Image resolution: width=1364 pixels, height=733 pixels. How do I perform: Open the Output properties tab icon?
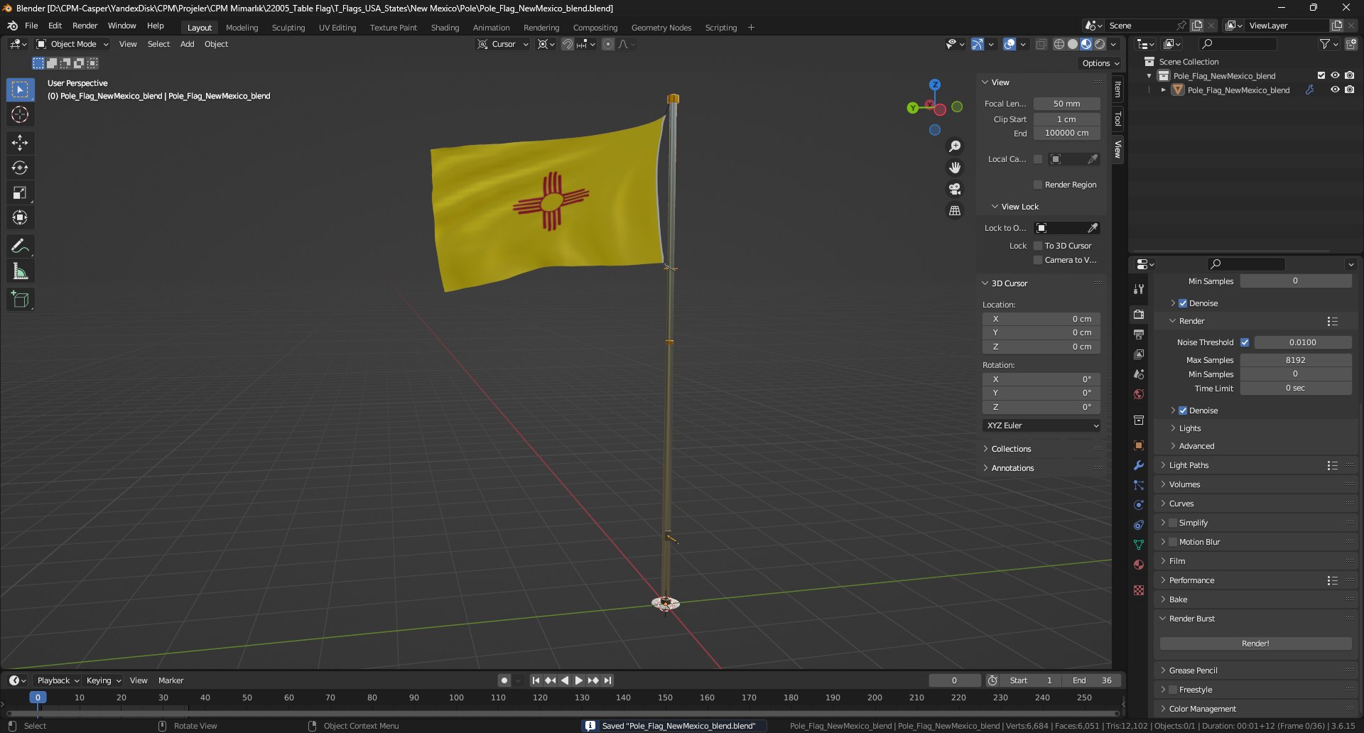(1139, 335)
